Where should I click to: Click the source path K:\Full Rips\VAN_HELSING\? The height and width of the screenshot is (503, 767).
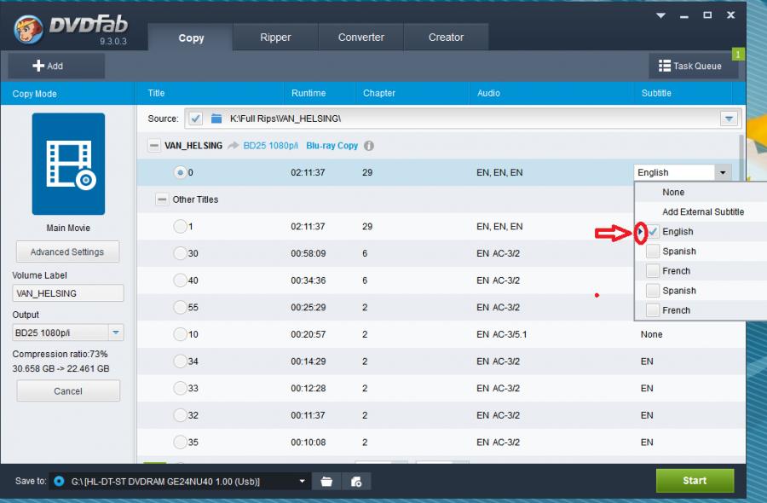point(285,119)
